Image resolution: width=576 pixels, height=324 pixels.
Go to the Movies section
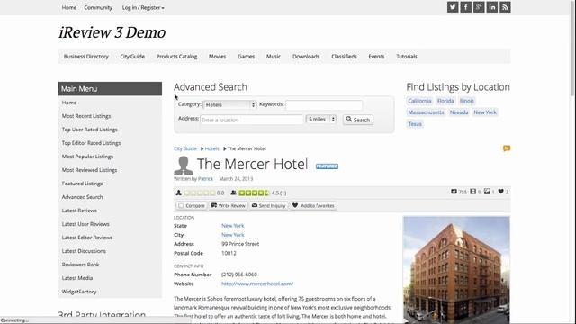[x=217, y=56]
